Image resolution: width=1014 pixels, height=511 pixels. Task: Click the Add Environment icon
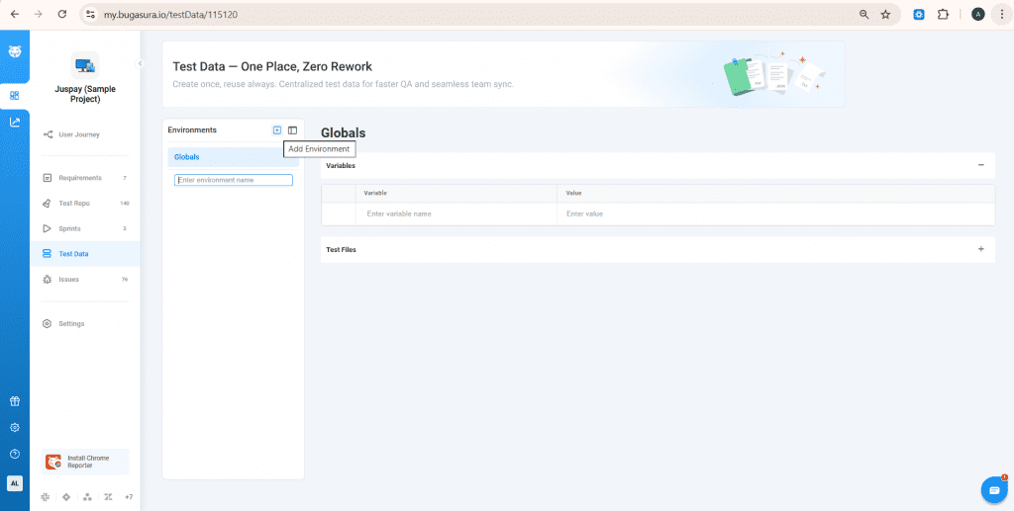(x=277, y=130)
